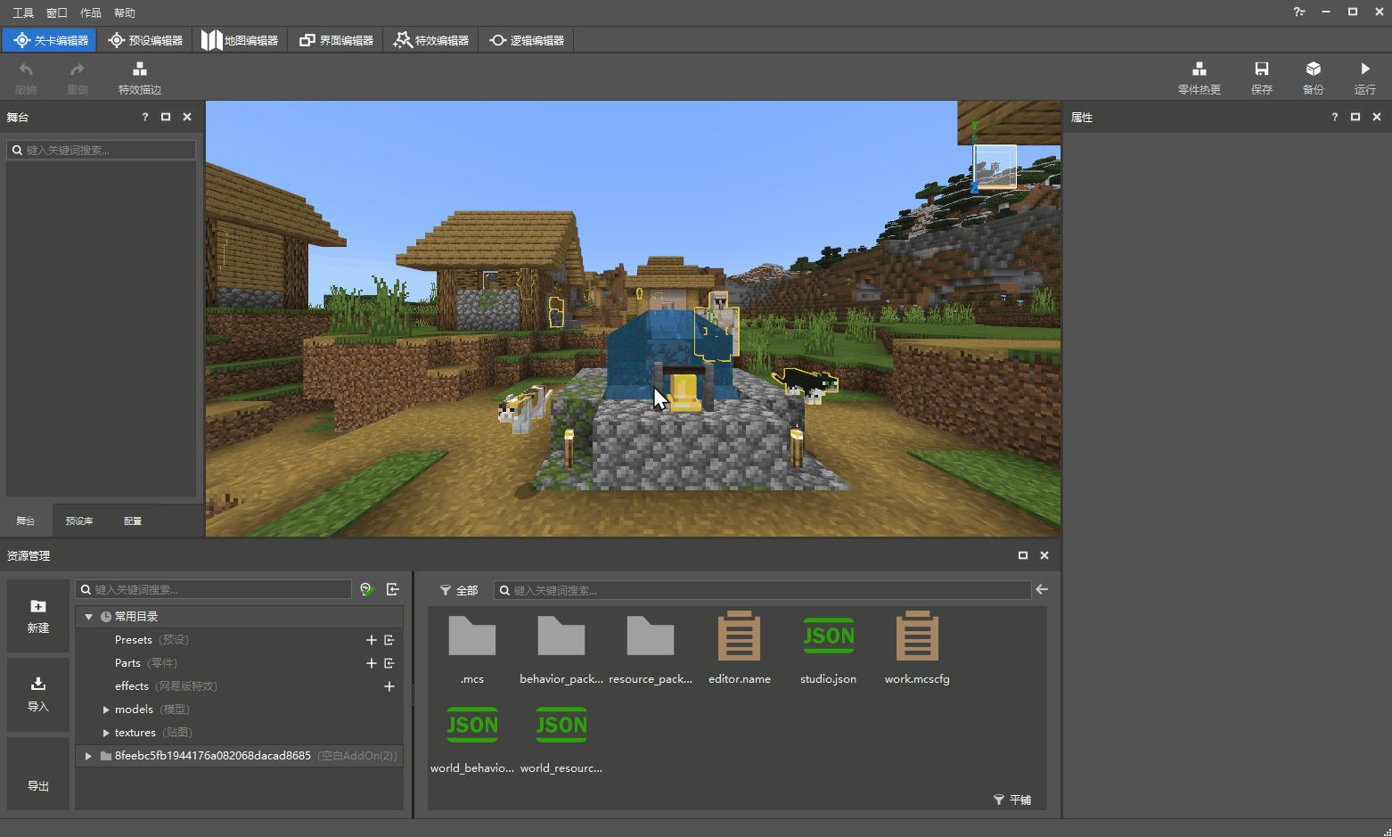Image resolution: width=1392 pixels, height=837 pixels.
Task: Open the 工具 menu
Action: point(23,12)
